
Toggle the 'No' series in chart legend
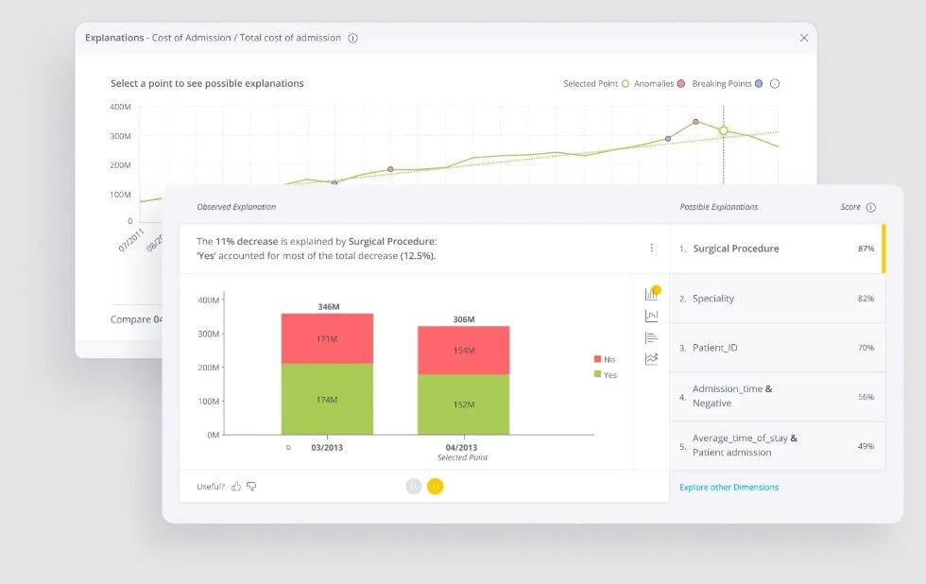pos(604,360)
